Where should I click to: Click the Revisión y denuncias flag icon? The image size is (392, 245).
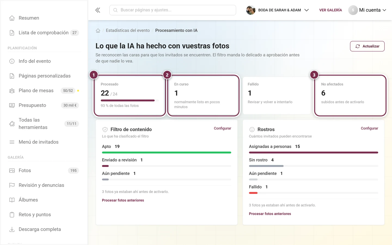point(12,185)
